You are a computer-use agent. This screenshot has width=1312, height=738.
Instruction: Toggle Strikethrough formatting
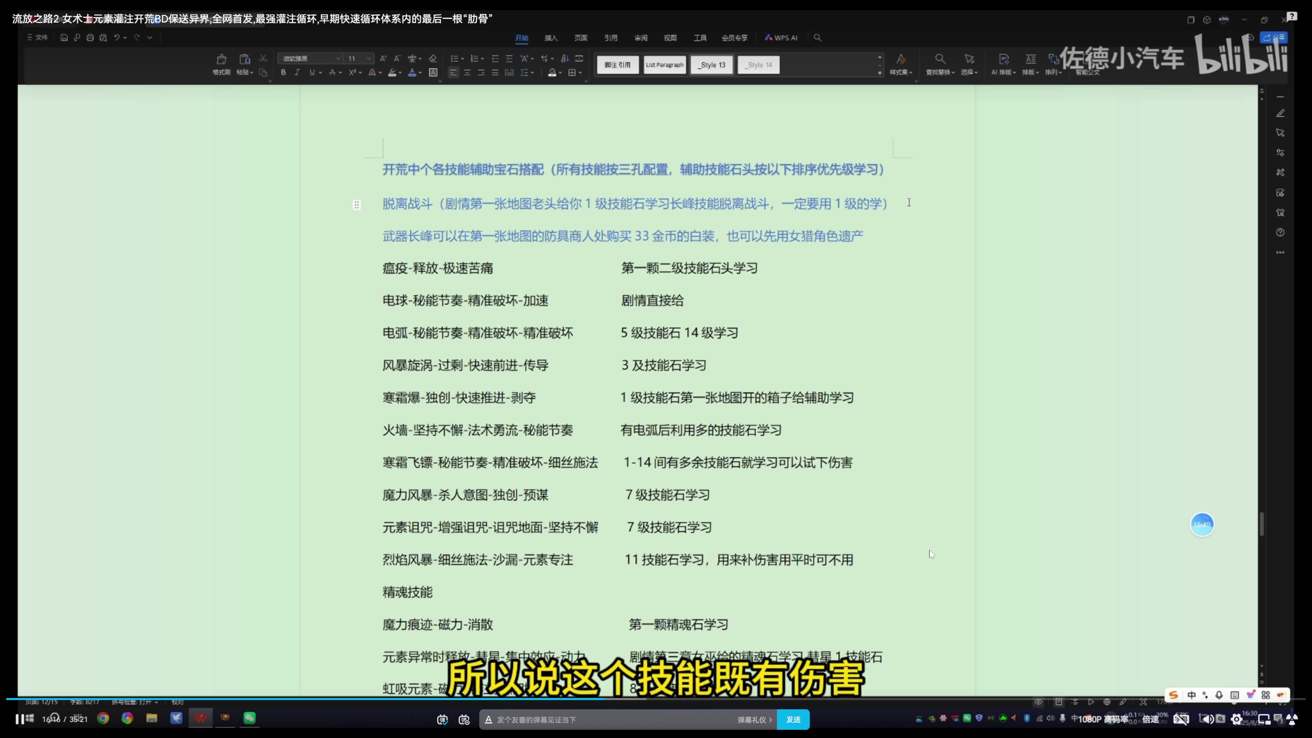[332, 73]
